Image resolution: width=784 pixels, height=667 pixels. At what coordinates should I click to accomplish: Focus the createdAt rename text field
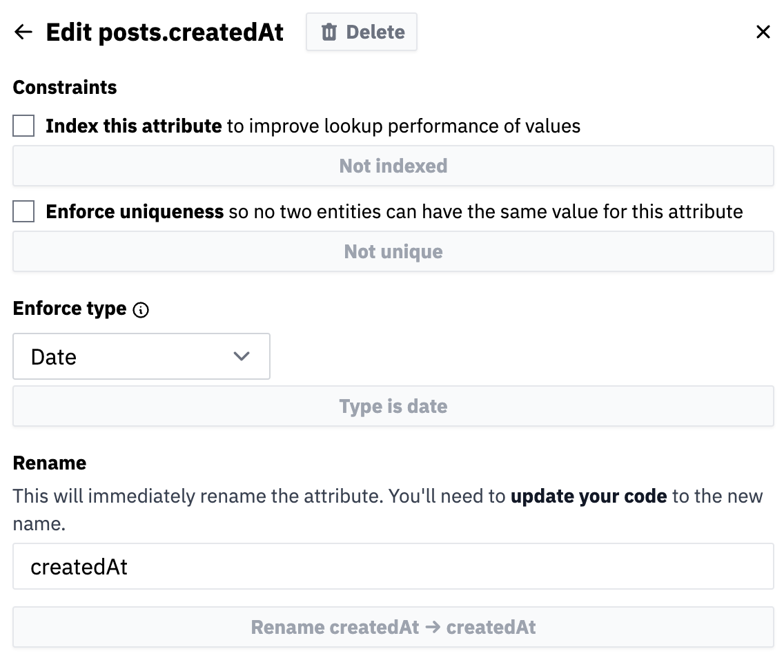393,567
